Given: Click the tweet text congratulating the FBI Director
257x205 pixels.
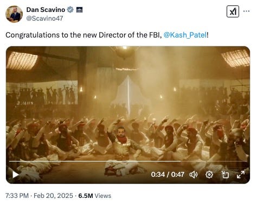Looking at the screenshot, I should click(x=107, y=35).
